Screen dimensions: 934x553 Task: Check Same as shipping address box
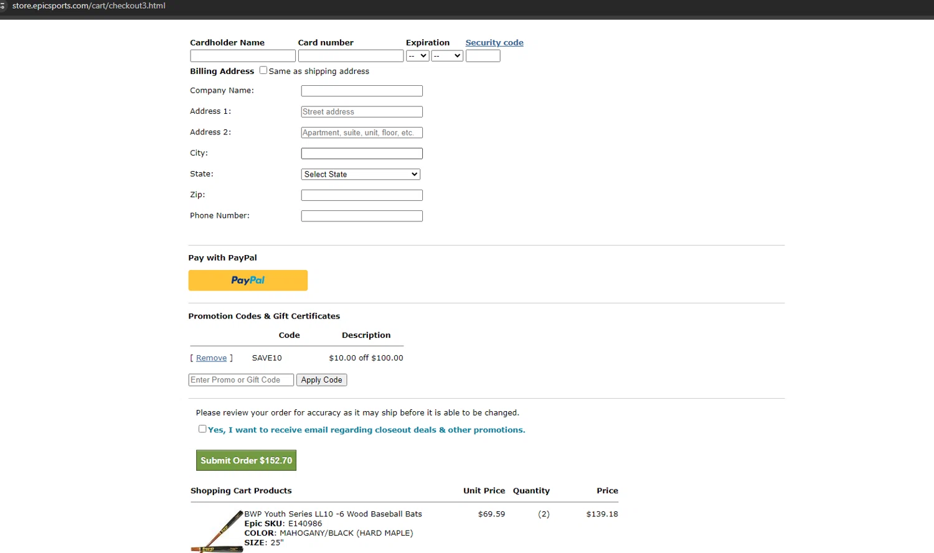pyautogui.click(x=263, y=70)
